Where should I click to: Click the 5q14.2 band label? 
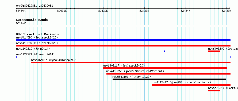pyautogui.click(x=21, y=23)
